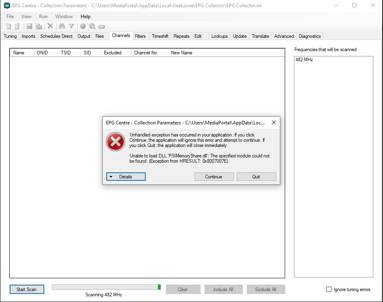Expand the Details section in error dialog
Image resolution: width=383 pixels, height=302 pixels.
(x=126, y=177)
